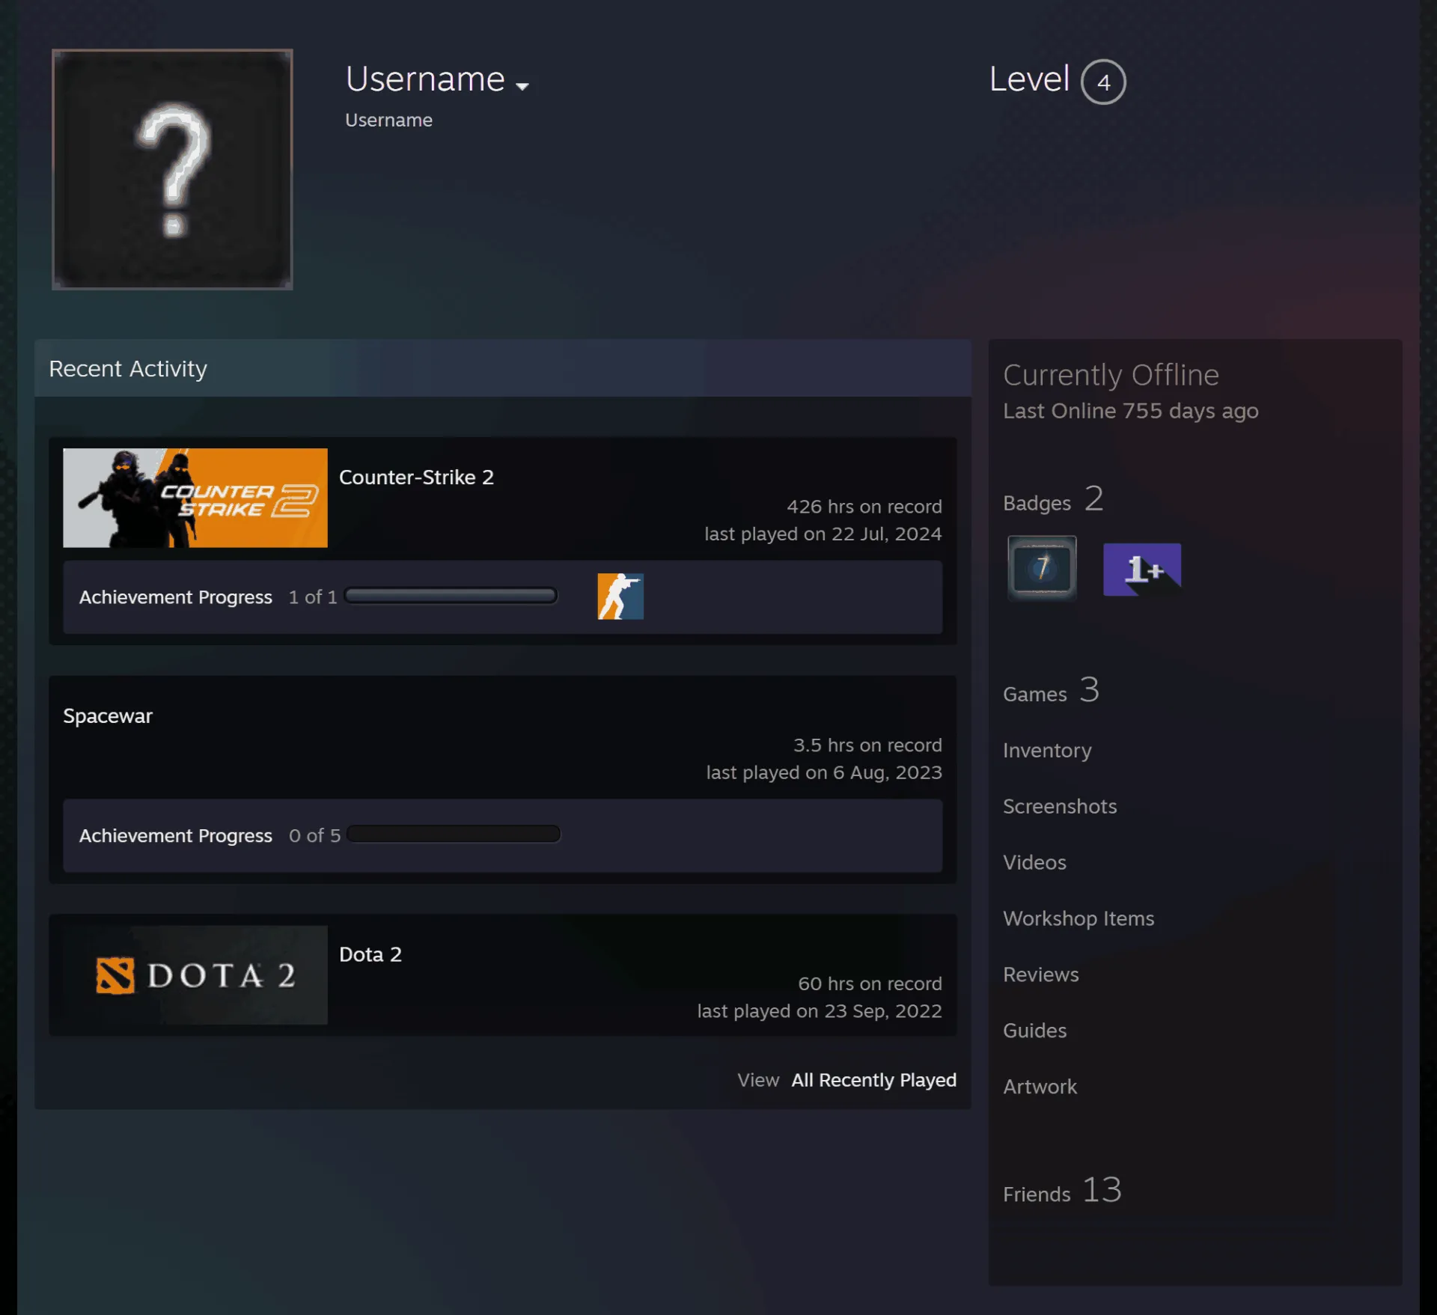Open the Dota 2 game banner

[195, 975]
